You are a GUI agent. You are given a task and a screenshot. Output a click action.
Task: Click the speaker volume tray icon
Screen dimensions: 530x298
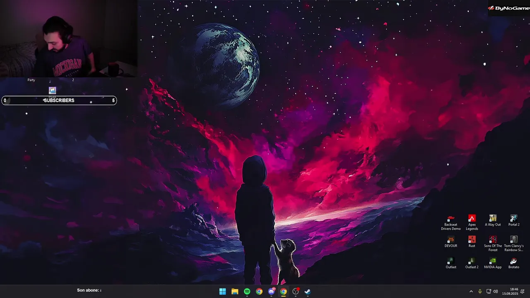[x=496, y=291]
